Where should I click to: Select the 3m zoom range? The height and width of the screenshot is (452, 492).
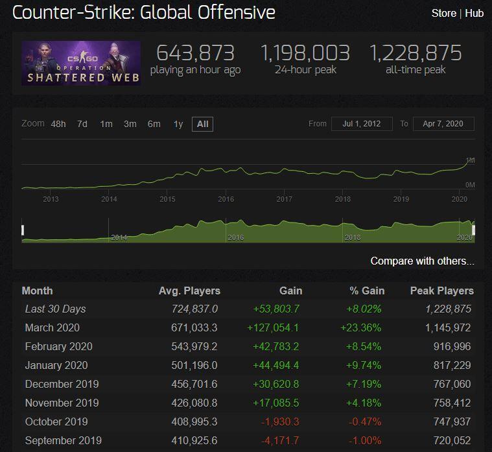pos(130,124)
